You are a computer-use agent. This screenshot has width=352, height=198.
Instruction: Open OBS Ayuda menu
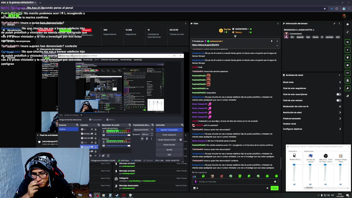138,60
